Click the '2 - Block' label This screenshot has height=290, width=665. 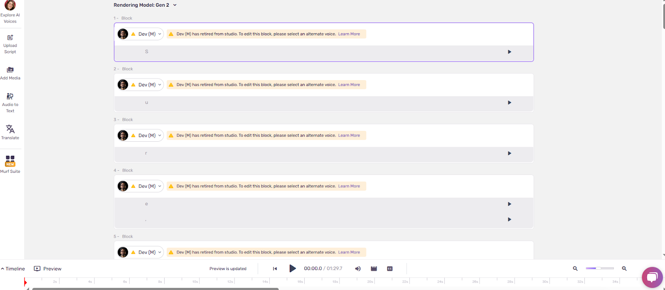click(x=123, y=69)
